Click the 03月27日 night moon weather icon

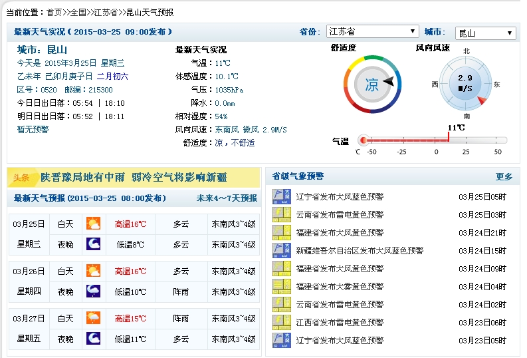coord(94,339)
